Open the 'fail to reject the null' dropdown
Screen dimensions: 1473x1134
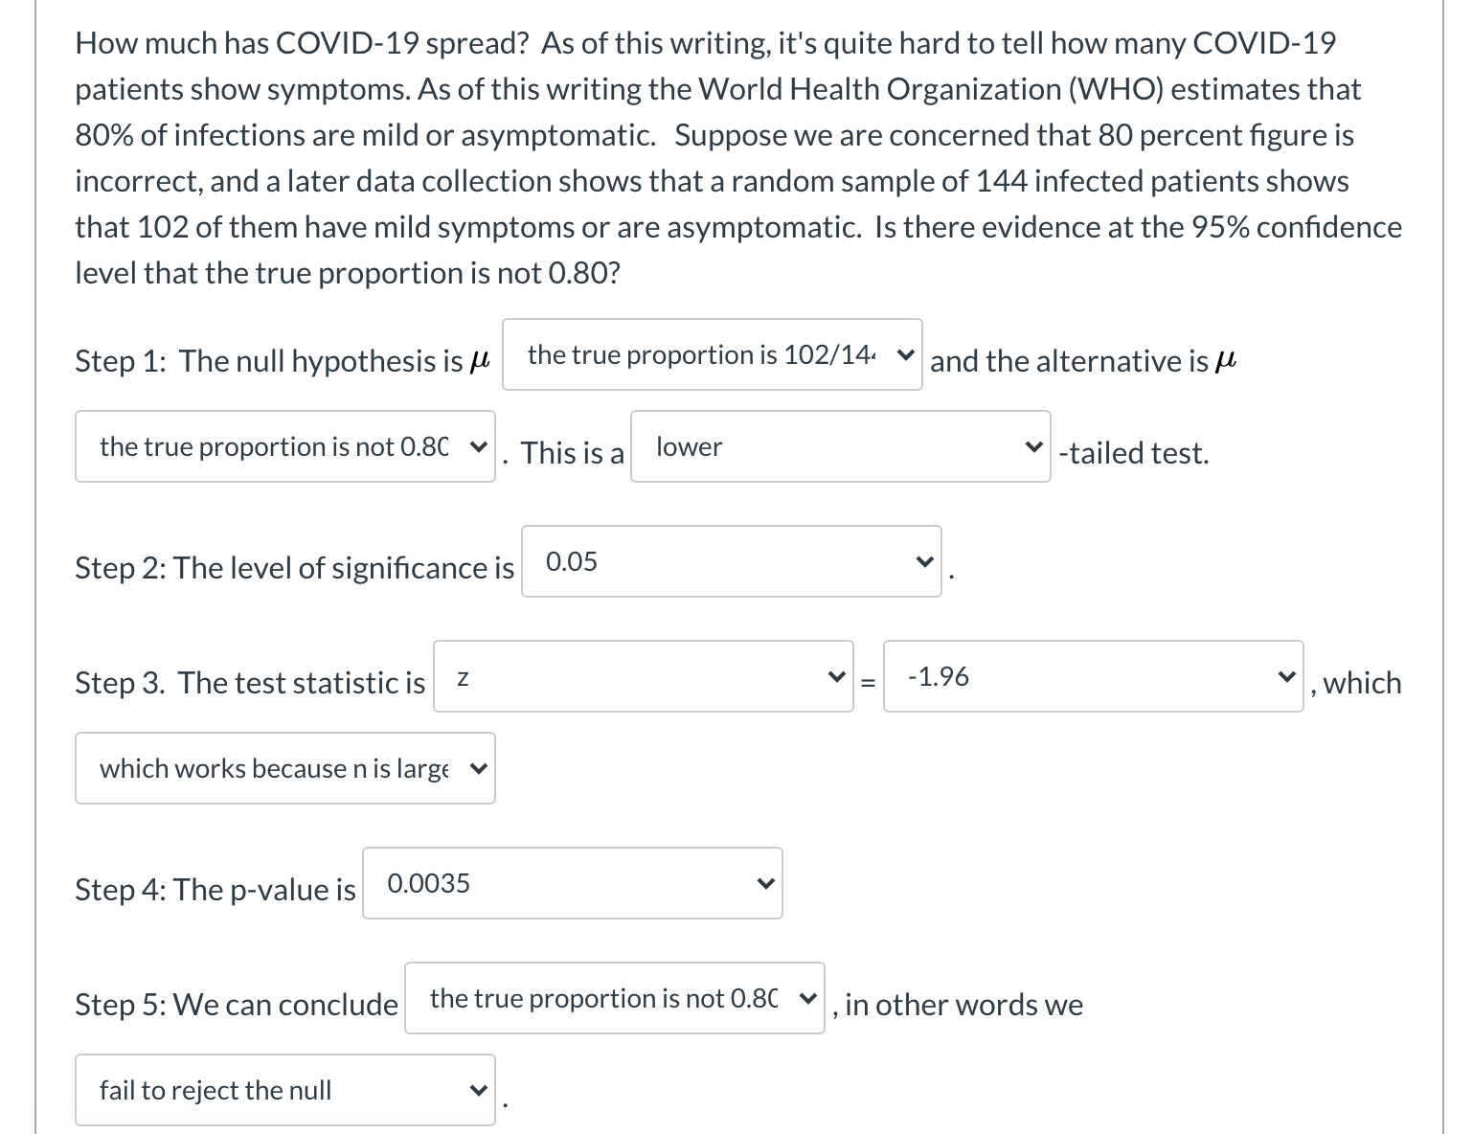[x=284, y=1089]
